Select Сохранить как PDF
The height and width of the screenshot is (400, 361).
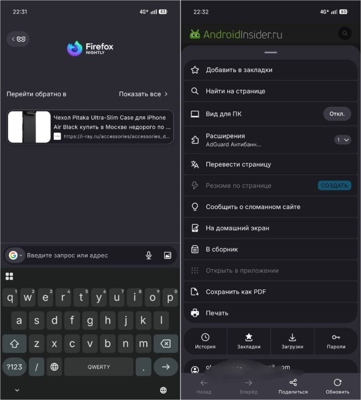point(271,291)
